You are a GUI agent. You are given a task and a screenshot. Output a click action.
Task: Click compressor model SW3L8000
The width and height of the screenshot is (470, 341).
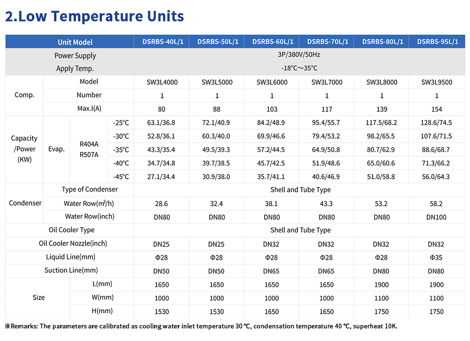click(x=382, y=82)
